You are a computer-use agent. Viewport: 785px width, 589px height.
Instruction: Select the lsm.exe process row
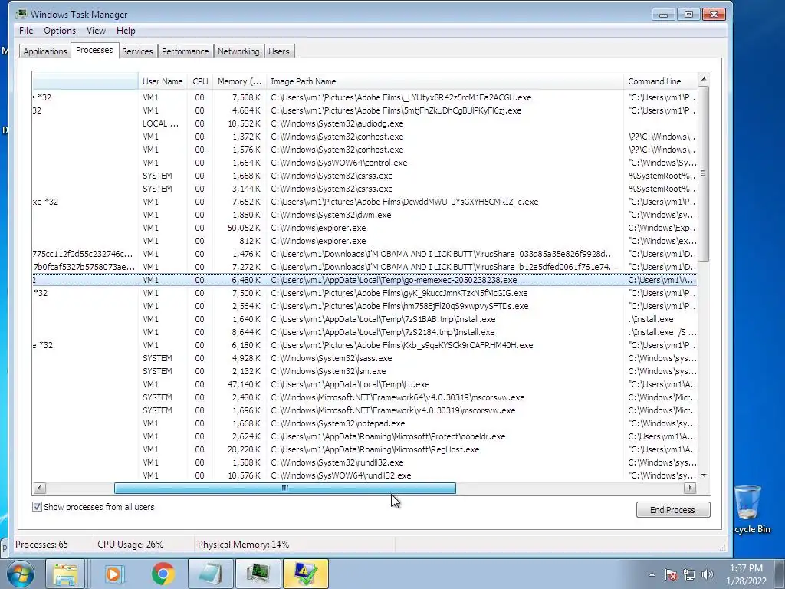pos(364,371)
